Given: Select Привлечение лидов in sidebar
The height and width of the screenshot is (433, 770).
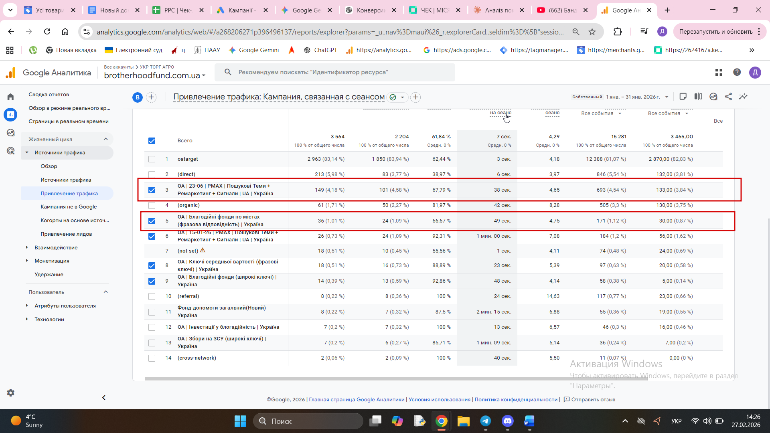Looking at the screenshot, I should (66, 234).
